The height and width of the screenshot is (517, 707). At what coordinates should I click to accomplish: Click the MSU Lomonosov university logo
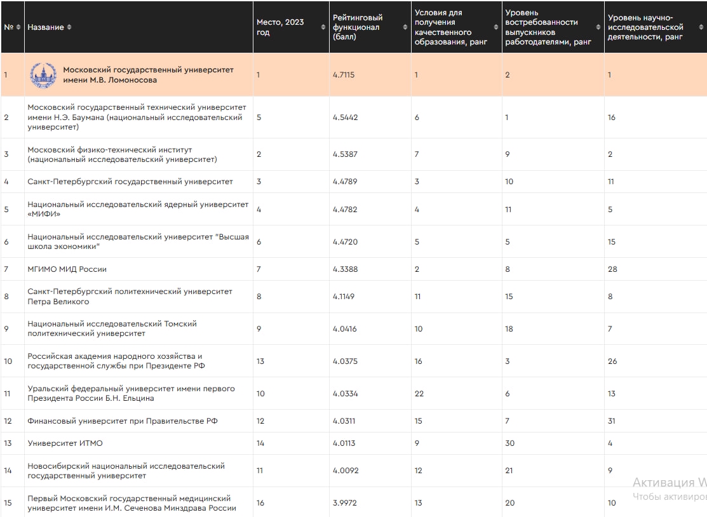click(43, 75)
